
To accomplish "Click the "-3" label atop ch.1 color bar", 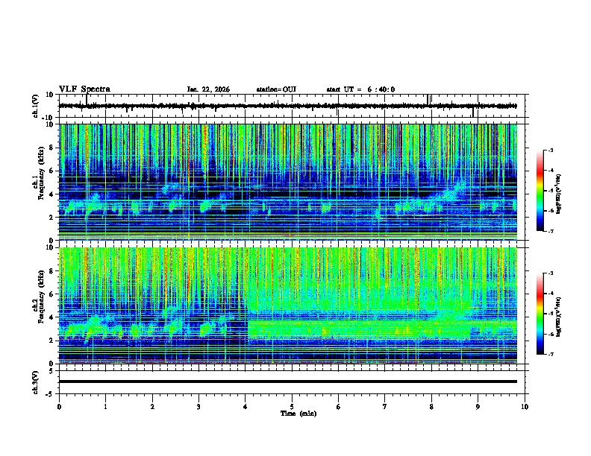I will click(550, 151).
